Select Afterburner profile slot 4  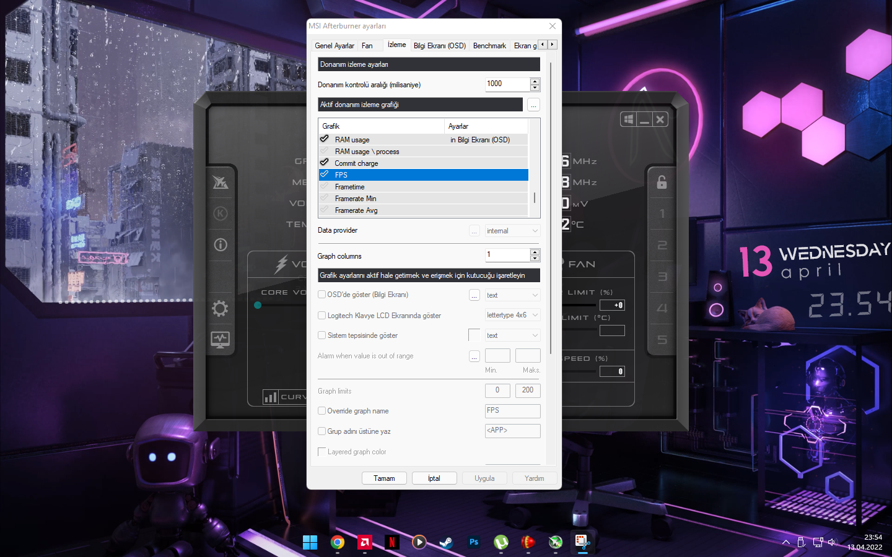(662, 308)
